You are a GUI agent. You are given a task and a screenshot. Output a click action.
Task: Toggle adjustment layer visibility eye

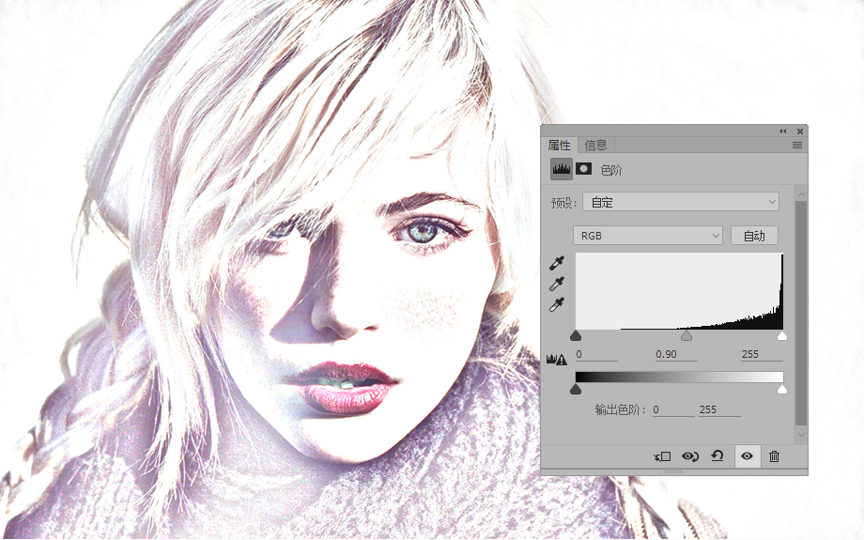(x=748, y=456)
